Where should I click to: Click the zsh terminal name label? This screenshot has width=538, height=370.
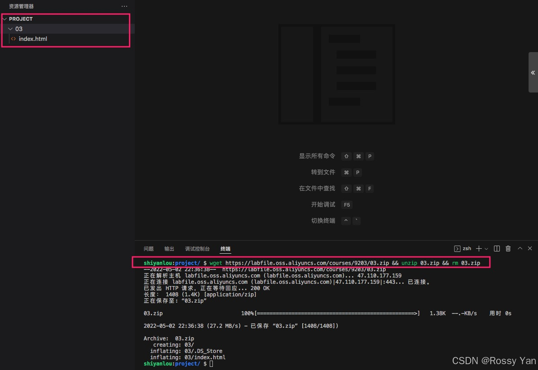(x=467, y=248)
